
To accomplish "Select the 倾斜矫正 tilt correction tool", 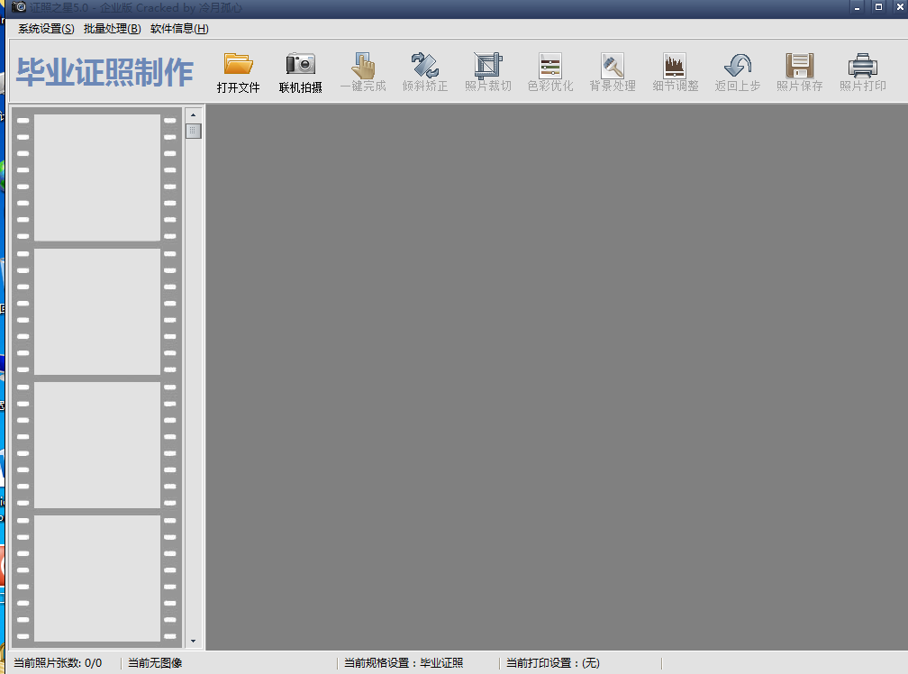I will click(x=424, y=72).
